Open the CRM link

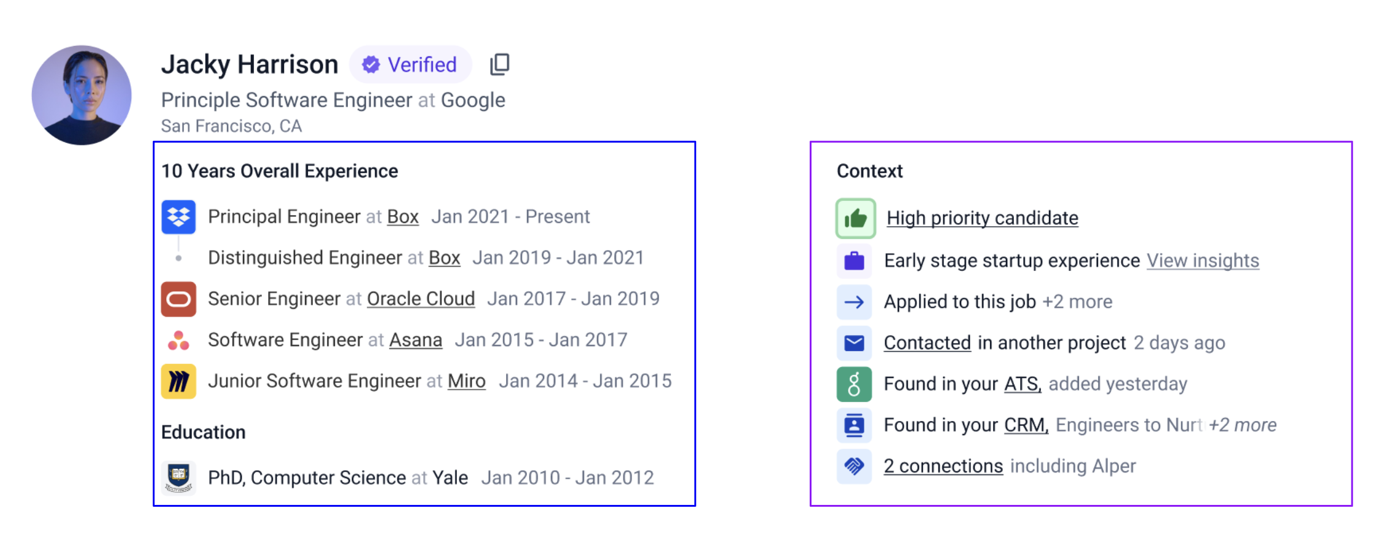coord(1026,425)
